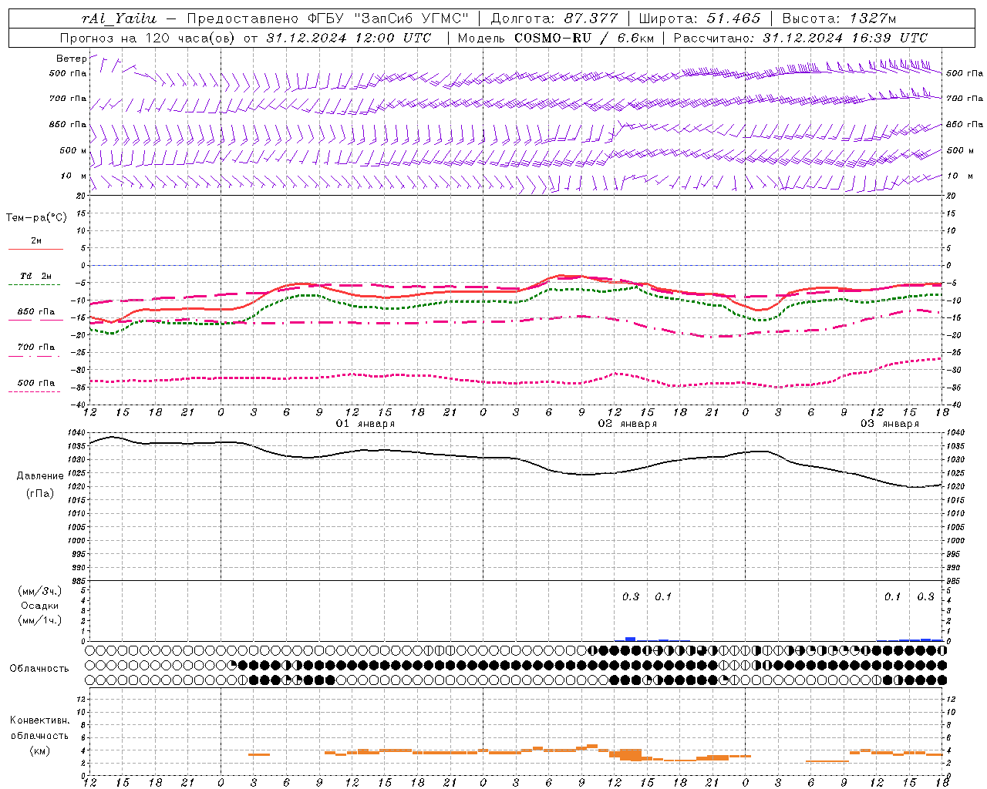Click the Тем-ра(°C) axis label
Image resolution: width=987 pixels, height=789 pixels.
tap(36, 218)
